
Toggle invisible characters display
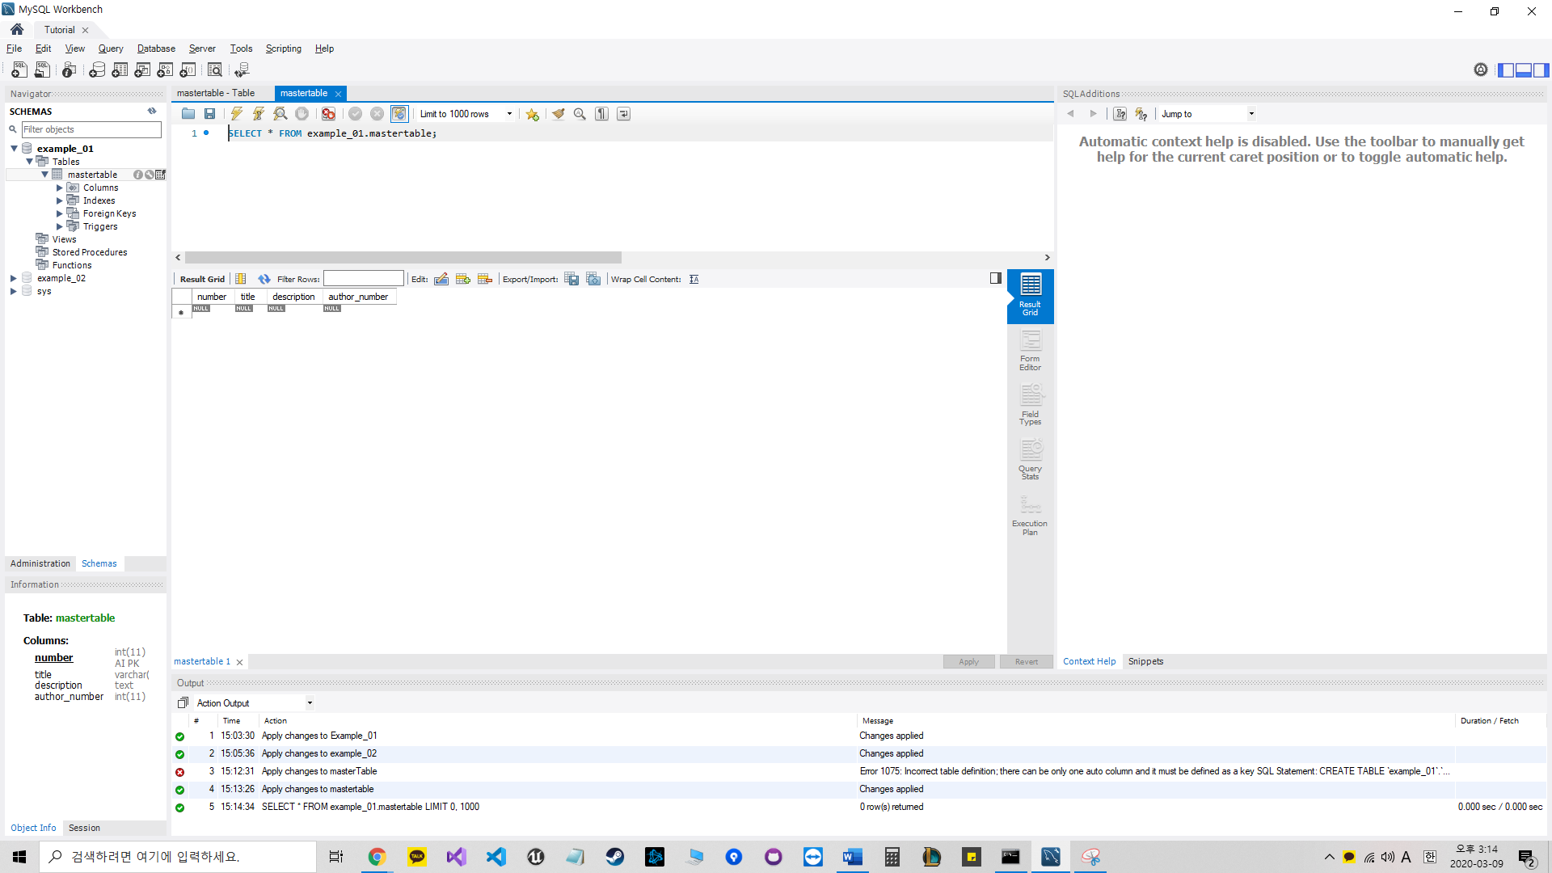point(601,114)
